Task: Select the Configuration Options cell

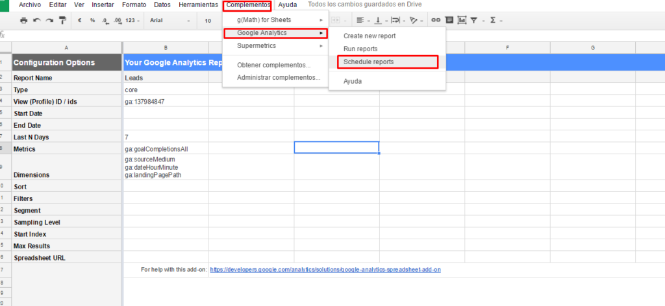Action: 67,63
